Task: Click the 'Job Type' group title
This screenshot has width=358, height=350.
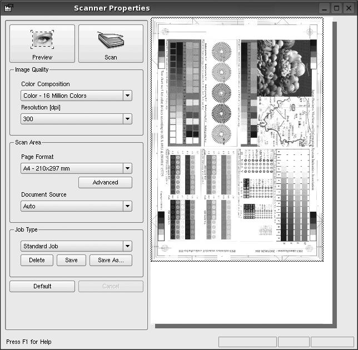Action: (26, 229)
